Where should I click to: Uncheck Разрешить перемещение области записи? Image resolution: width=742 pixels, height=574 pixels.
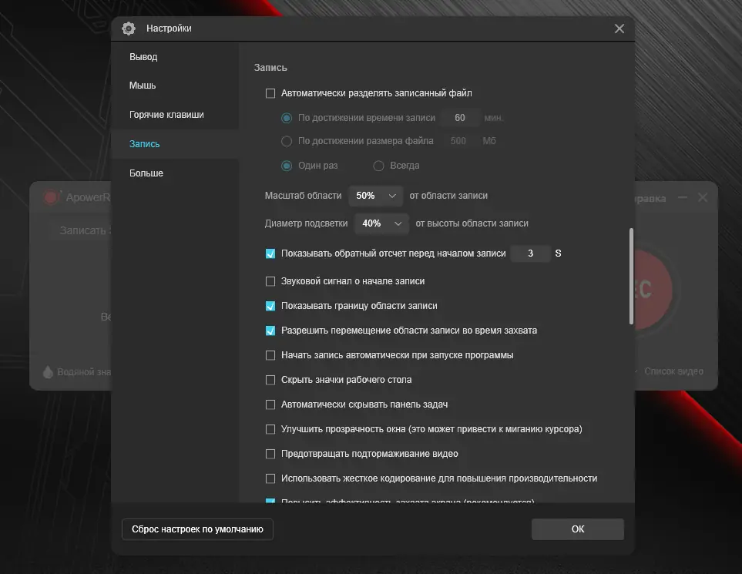(270, 331)
